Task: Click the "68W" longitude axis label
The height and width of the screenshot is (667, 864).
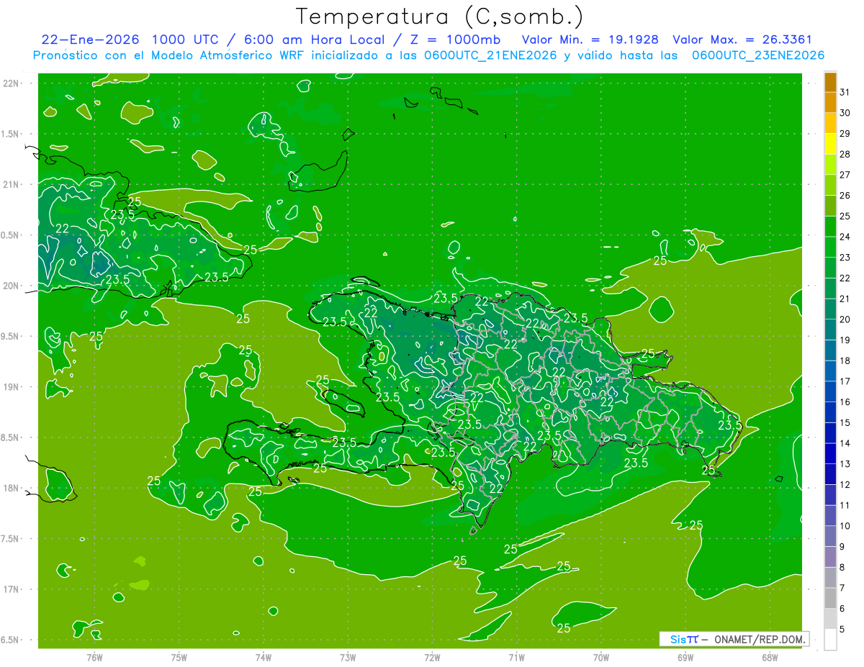Action: coord(770,657)
